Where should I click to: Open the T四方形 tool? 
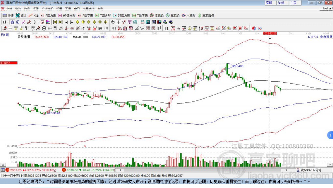[103, 16]
